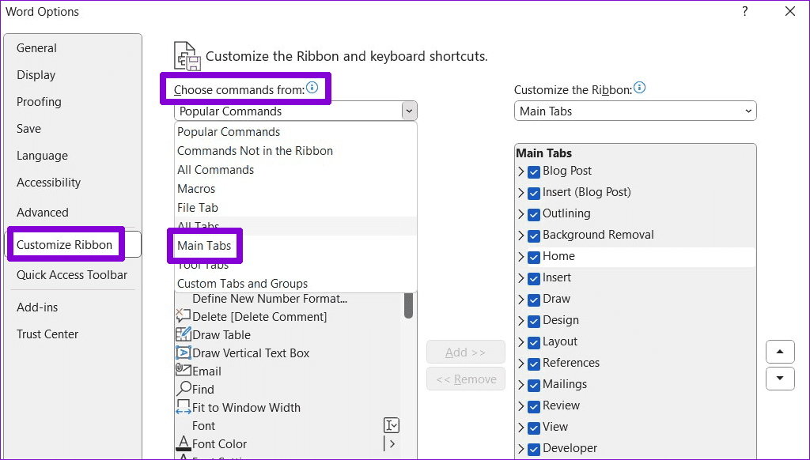Open the General options category
The height and width of the screenshot is (460, 810).
pyautogui.click(x=73, y=48)
